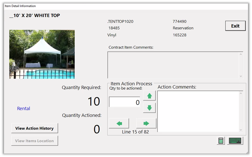The width and height of the screenshot is (252, 157).
Task: Open View Action History
Action: tap(35, 128)
